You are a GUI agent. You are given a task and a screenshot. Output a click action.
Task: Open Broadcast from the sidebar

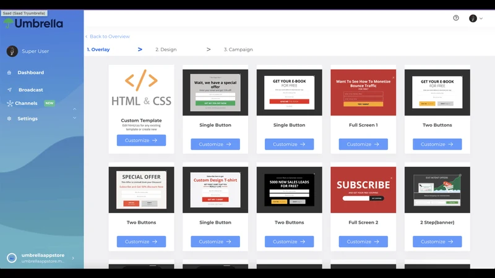click(30, 90)
